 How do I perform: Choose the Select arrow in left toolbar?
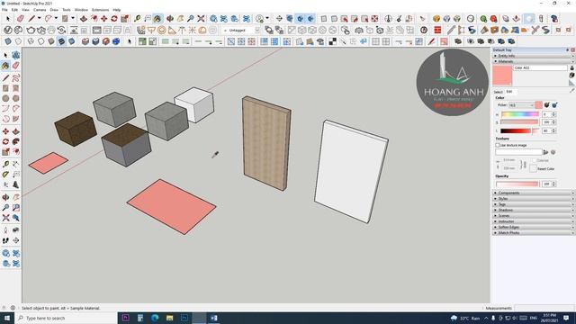click(5, 55)
